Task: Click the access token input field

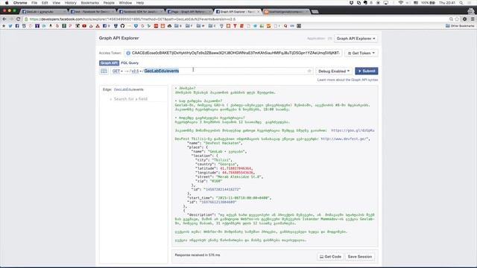Action: pos(233,53)
